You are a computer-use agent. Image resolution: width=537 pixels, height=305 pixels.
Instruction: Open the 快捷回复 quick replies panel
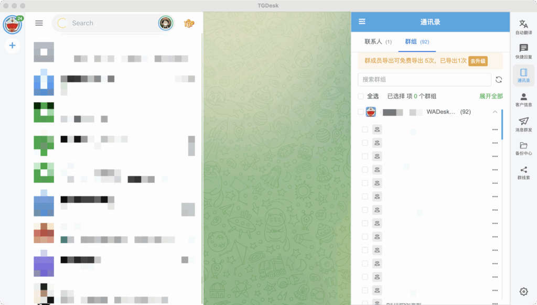523,51
